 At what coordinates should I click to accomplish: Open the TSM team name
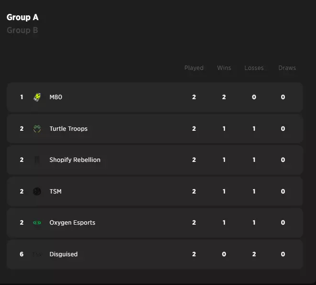coord(55,191)
